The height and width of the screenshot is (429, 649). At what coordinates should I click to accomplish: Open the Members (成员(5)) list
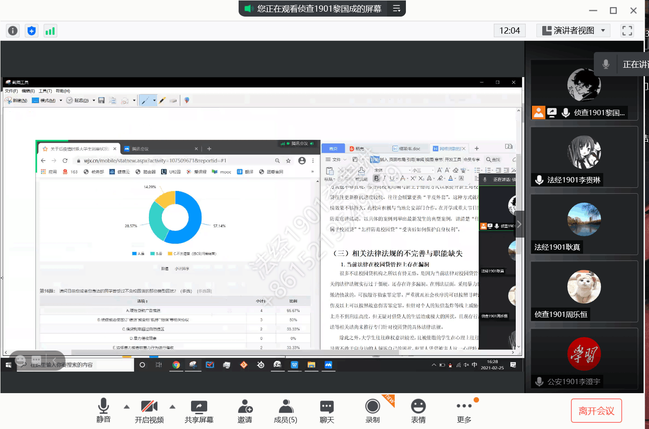285,412
